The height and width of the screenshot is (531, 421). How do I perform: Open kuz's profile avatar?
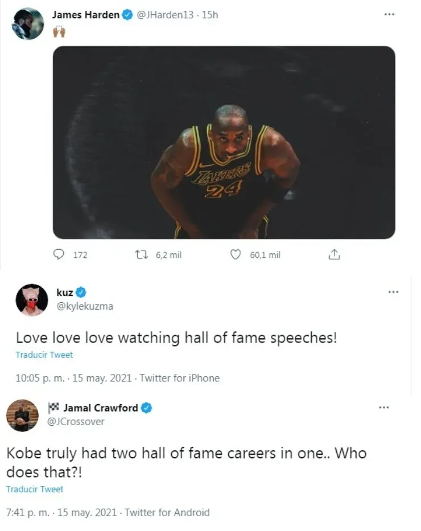tap(31, 300)
